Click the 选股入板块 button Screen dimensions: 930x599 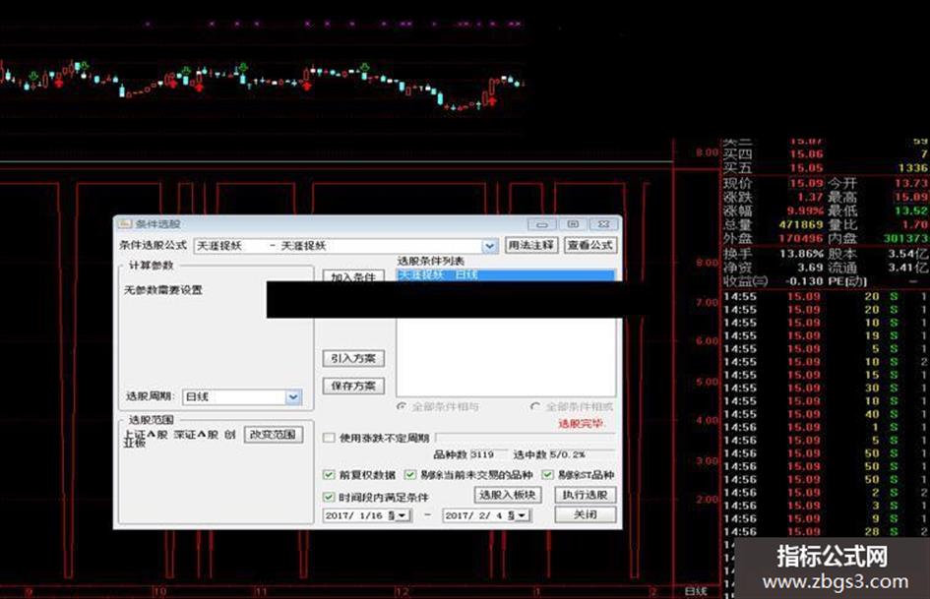[x=508, y=495]
